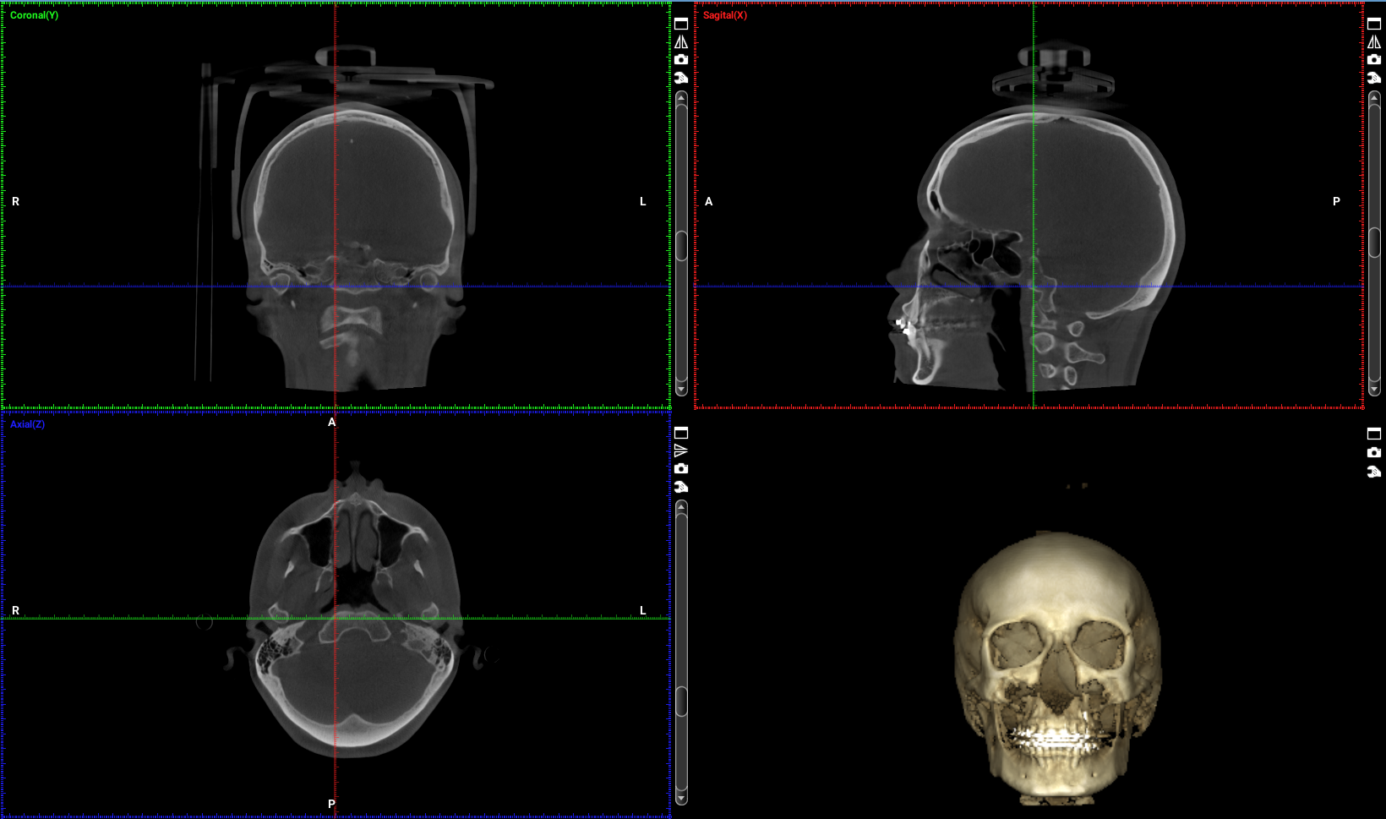Open the Axial view wrench settings

pos(681,487)
